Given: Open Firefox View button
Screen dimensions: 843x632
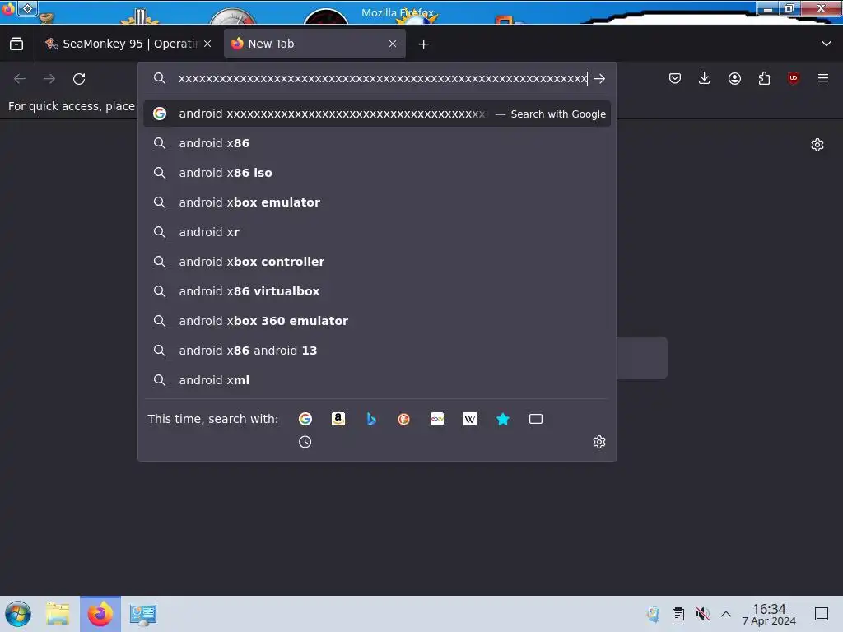Looking at the screenshot, I should click(x=16, y=44).
